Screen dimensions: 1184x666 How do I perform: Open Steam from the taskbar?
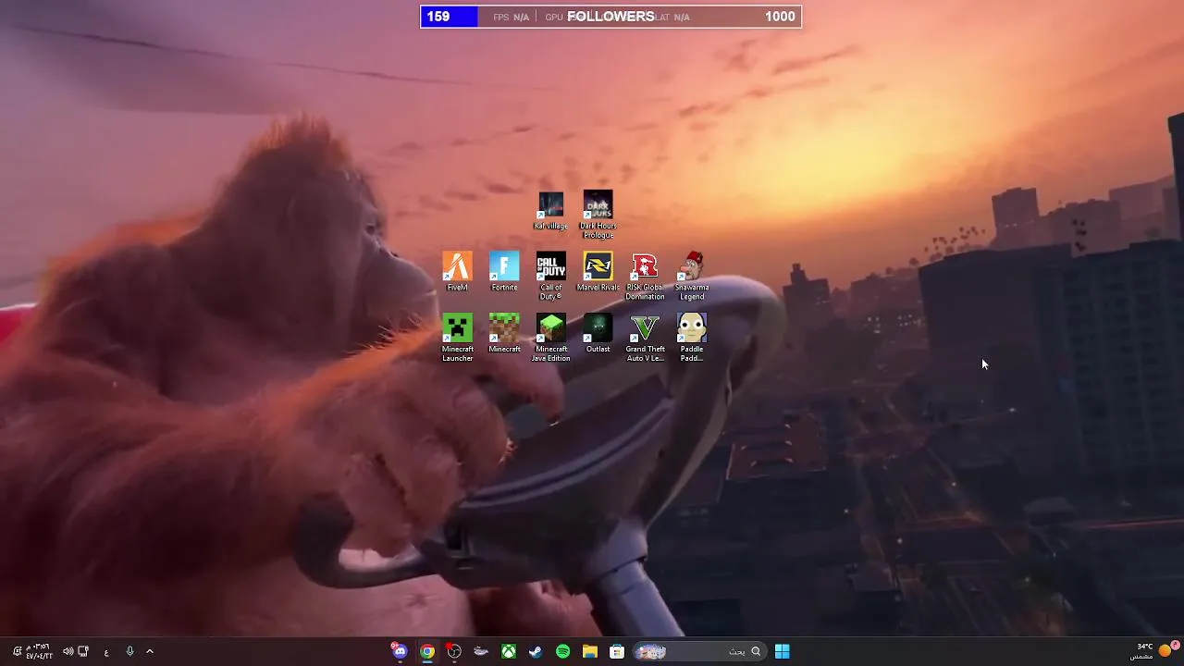(536, 651)
